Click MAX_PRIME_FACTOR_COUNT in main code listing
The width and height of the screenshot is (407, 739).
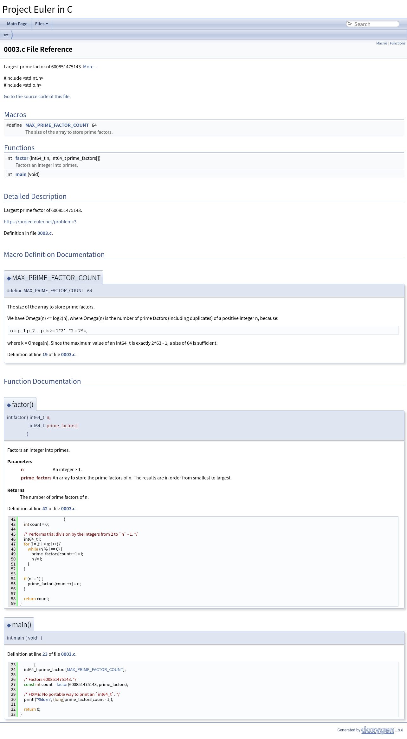(x=95, y=670)
